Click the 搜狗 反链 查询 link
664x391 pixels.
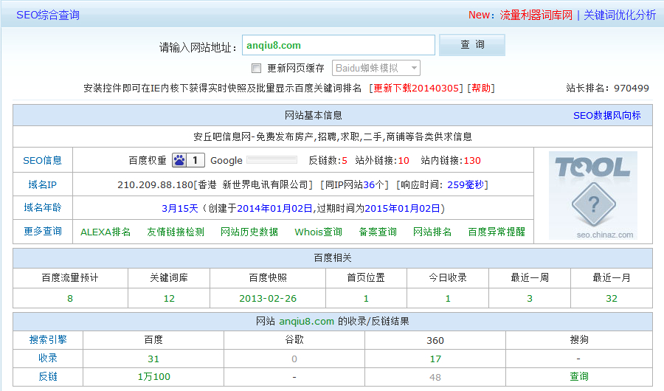click(x=579, y=377)
